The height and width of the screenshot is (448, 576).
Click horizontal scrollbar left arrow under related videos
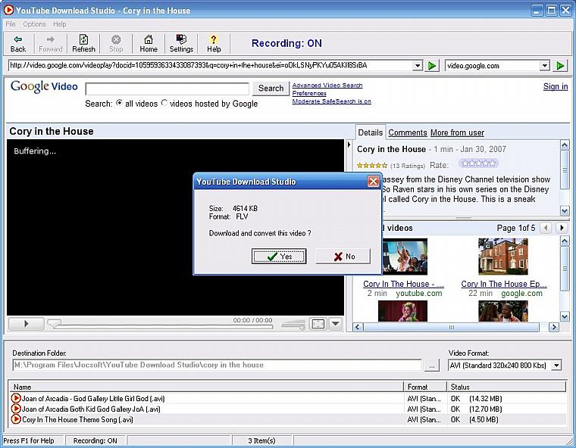coord(358,327)
